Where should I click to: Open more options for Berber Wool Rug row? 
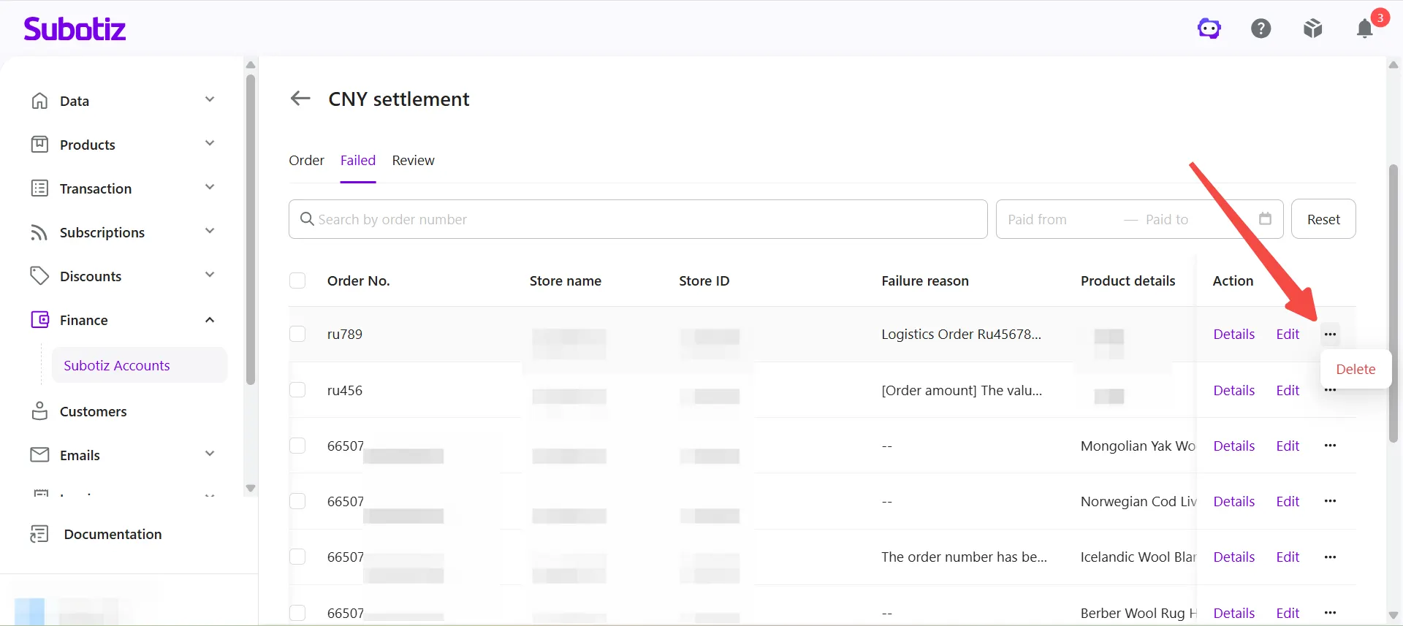click(x=1330, y=613)
